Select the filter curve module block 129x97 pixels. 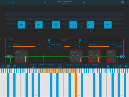(91, 25)
